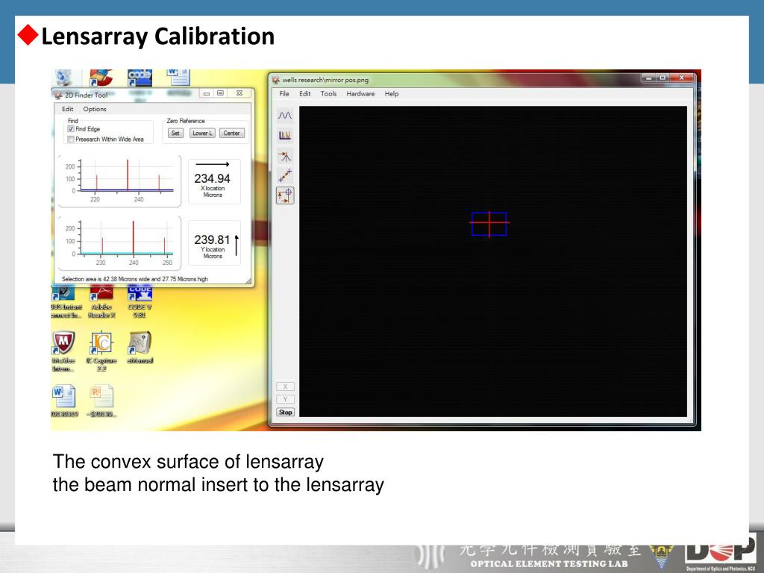Select the 2D finder crosshair tool icon
Viewport: 764px width, 573px height.
click(285, 195)
